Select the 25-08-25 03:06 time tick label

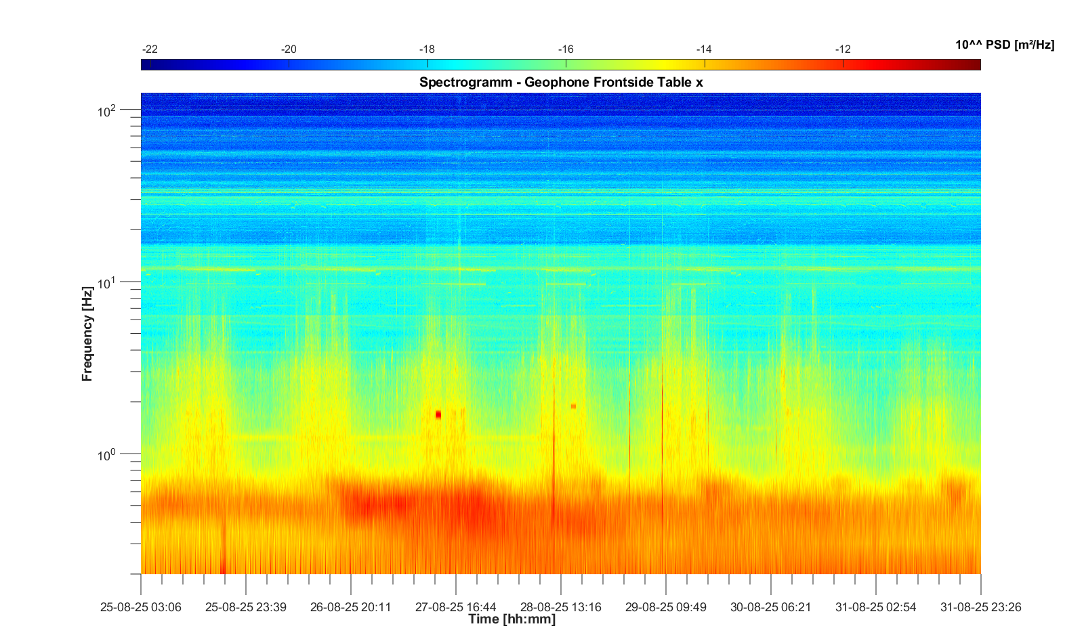point(141,607)
